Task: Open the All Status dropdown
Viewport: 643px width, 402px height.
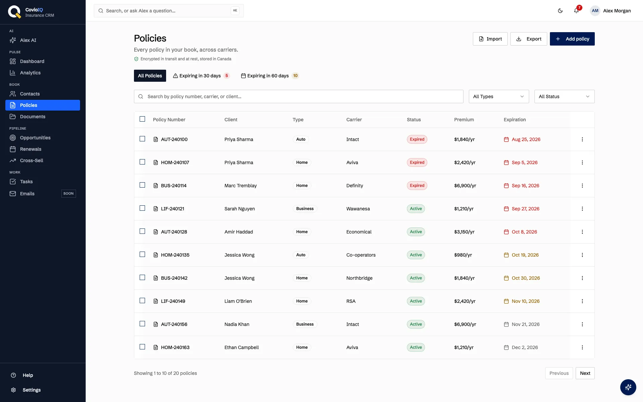Action: pyautogui.click(x=564, y=96)
